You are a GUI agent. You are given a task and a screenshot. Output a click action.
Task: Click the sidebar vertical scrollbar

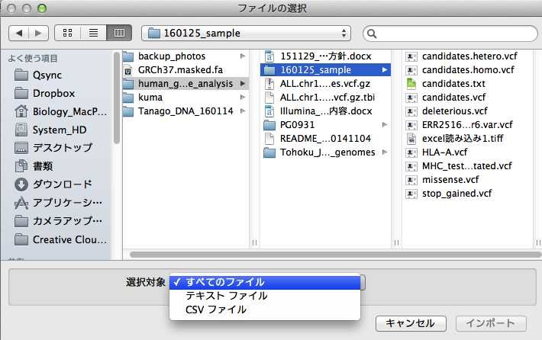pyautogui.click(x=117, y=98)
